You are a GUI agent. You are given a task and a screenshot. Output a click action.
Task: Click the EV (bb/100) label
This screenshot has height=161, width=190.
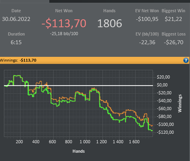(147, 34)
